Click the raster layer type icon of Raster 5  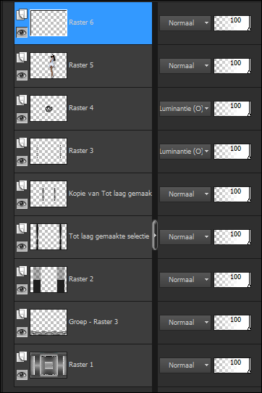click(x=22, y=57)
